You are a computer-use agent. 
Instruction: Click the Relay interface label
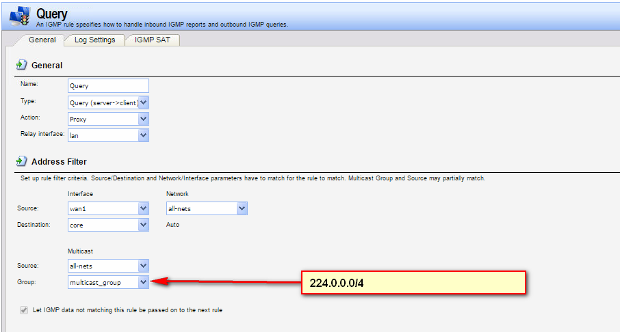[42, 134]
